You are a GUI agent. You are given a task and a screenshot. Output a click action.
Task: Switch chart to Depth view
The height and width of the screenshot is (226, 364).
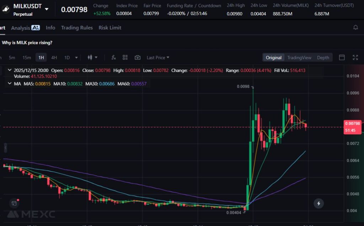coord(323,57)
